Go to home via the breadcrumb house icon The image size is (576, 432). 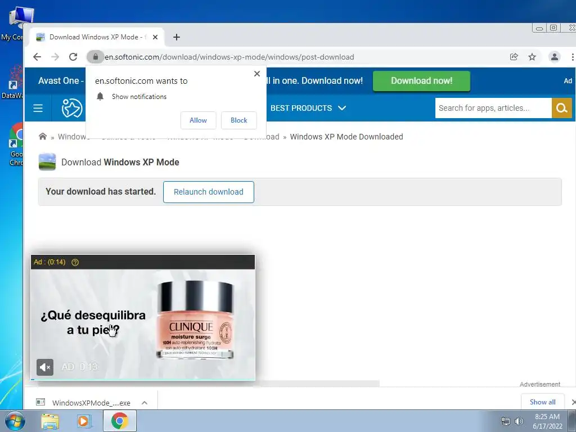43,136
